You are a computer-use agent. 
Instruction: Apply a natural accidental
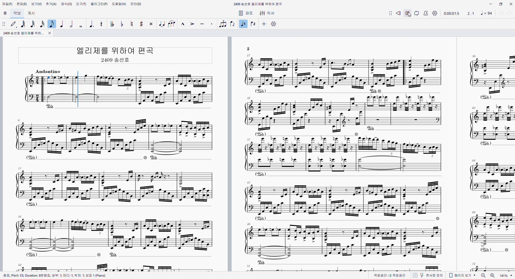pos(131,24)
